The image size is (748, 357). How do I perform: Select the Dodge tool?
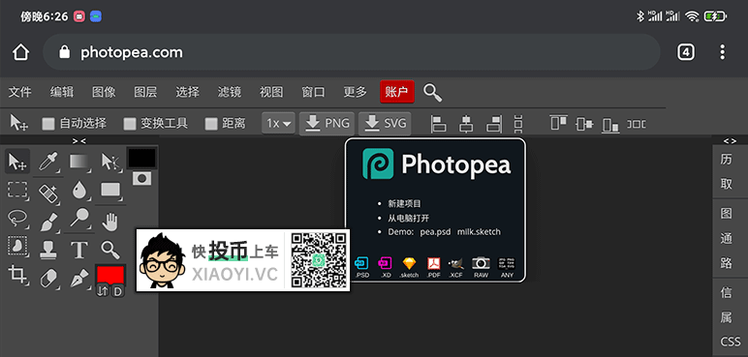point(79,220)
